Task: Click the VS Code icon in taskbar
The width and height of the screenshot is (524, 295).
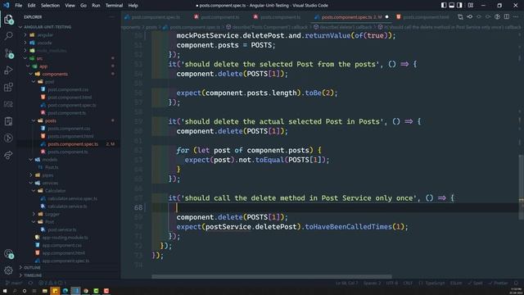Action: click(76, 291)
